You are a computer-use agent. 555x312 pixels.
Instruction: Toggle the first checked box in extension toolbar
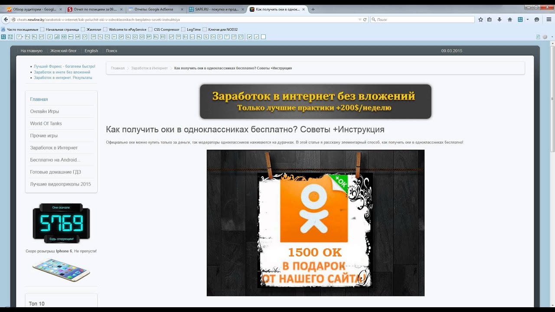pyautogui.click(x=249, y=37)
